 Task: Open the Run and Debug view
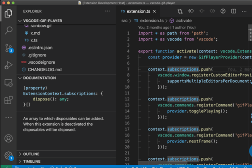pyautogui.click(x=8, y=65)
